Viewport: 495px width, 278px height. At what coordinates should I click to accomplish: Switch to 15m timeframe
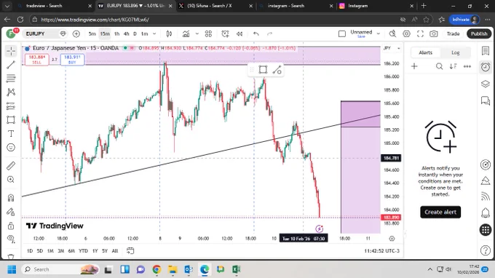[105, 33]
